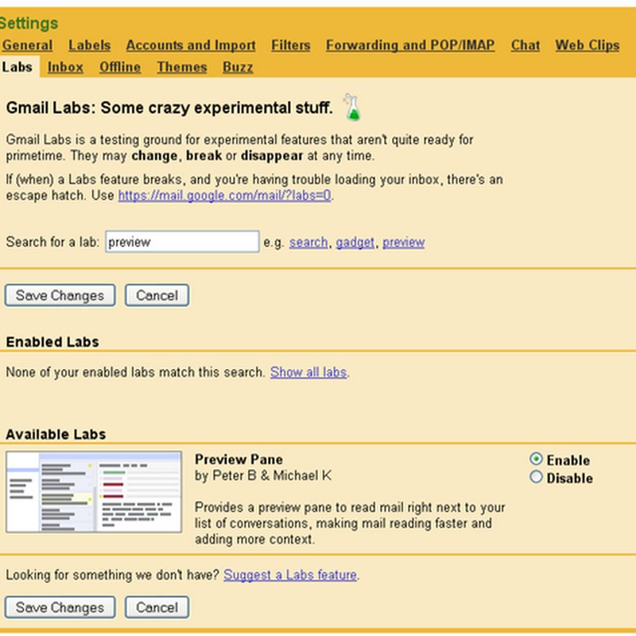Click the Preview Pane title text
The width and height of the screenshot is (636, 636).
pyautogui.click(x=238, y=460)
